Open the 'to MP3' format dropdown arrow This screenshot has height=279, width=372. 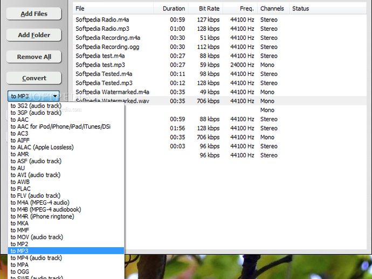55,96
